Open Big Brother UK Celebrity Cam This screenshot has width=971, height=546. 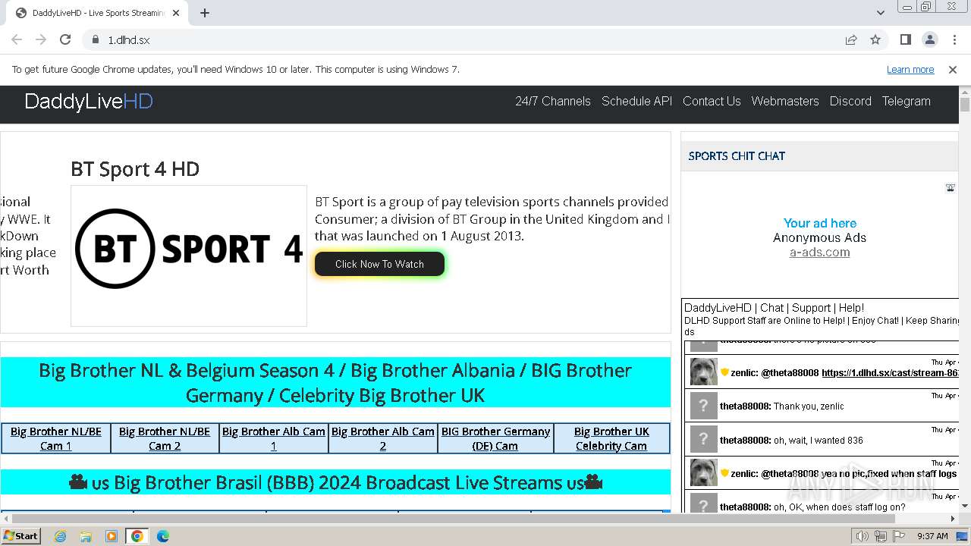611,438
